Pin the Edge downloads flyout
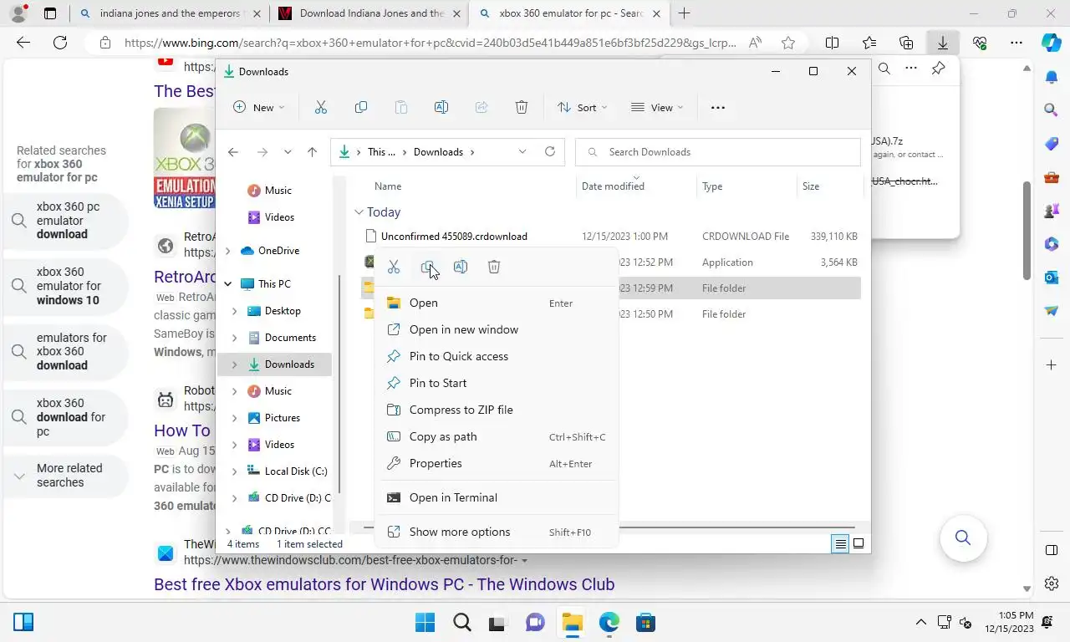This screenshot has width=1070, height=642. coord(938,69)
